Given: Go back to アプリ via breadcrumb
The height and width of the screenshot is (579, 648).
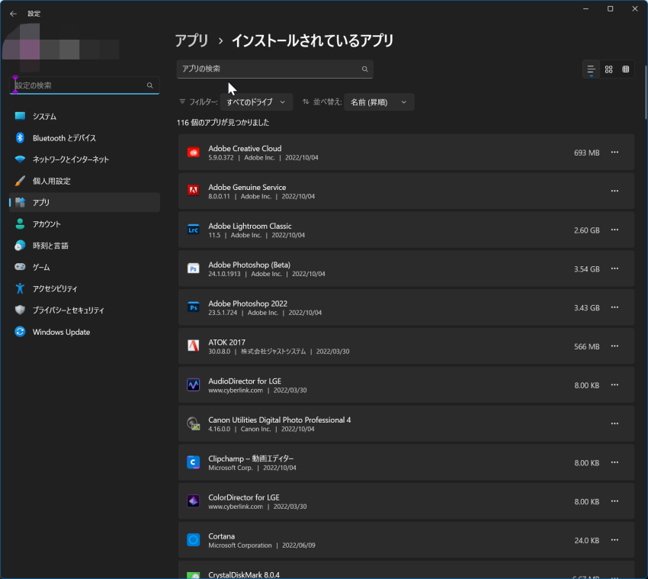Looking at the screenshot, I should click(x=192, y=40).
